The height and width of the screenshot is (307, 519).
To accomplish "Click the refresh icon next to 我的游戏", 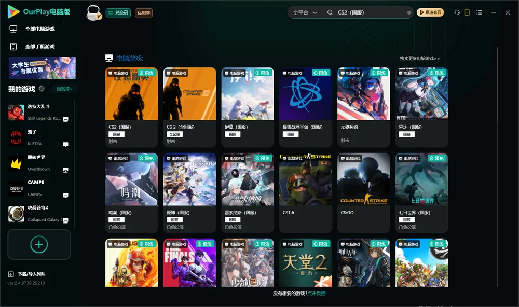I will pos(42,89).
